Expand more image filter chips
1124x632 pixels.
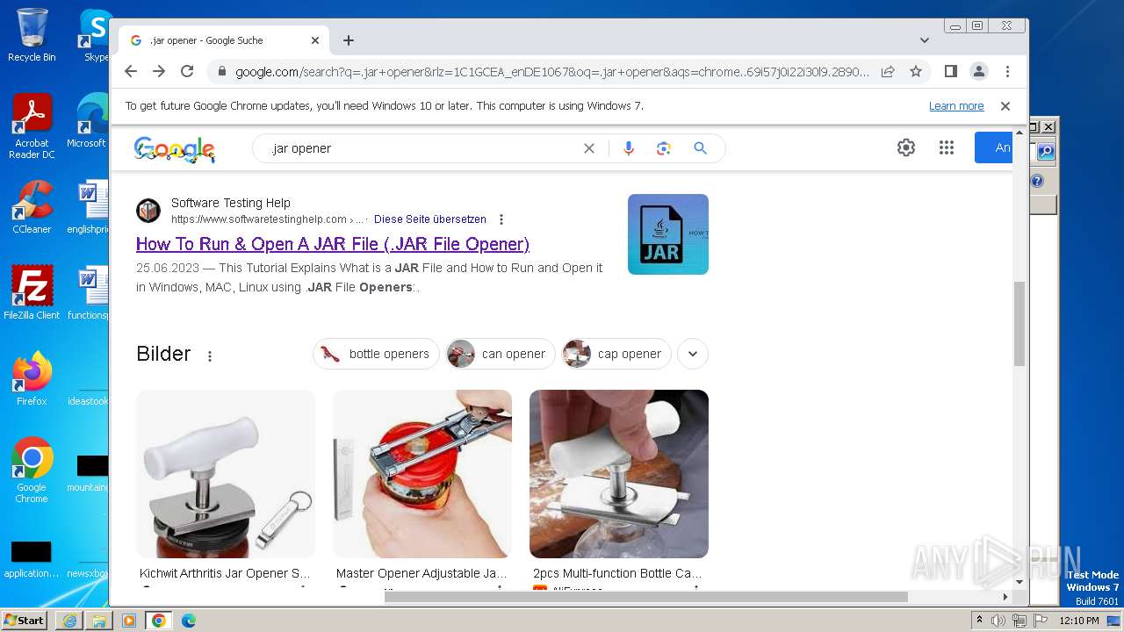(693, 354)
